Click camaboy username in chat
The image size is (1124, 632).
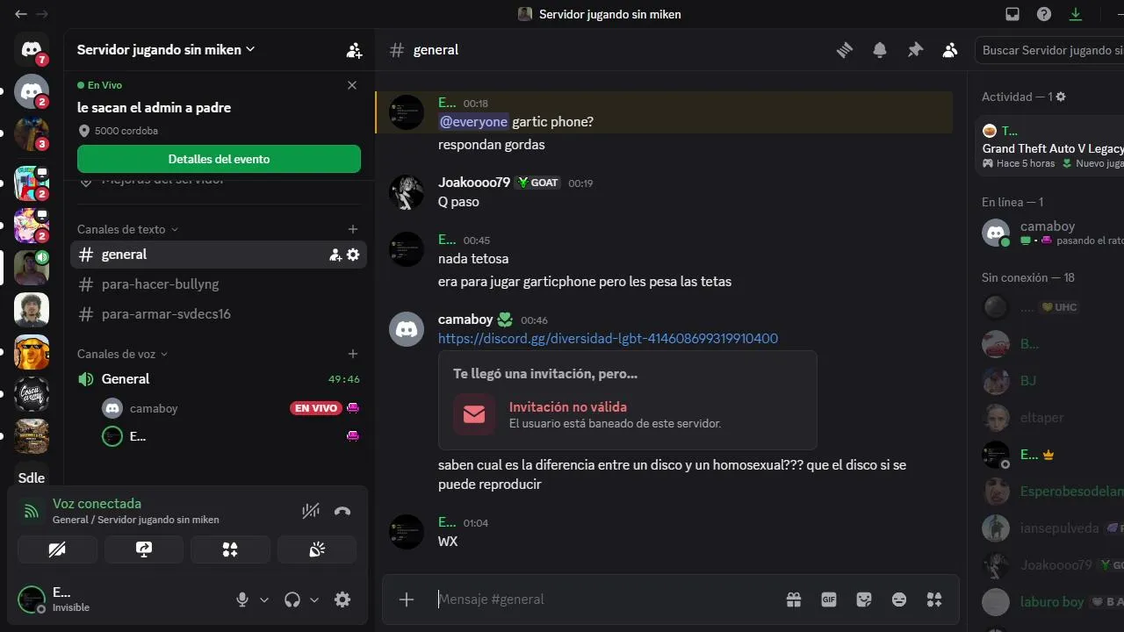[x=465, y=320]
